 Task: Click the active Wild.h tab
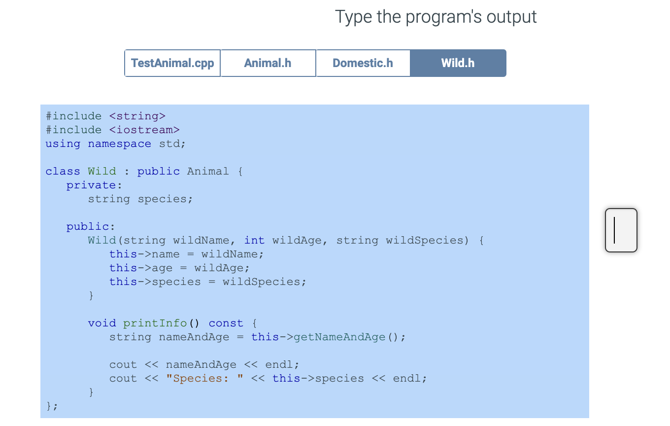[458, 63]
